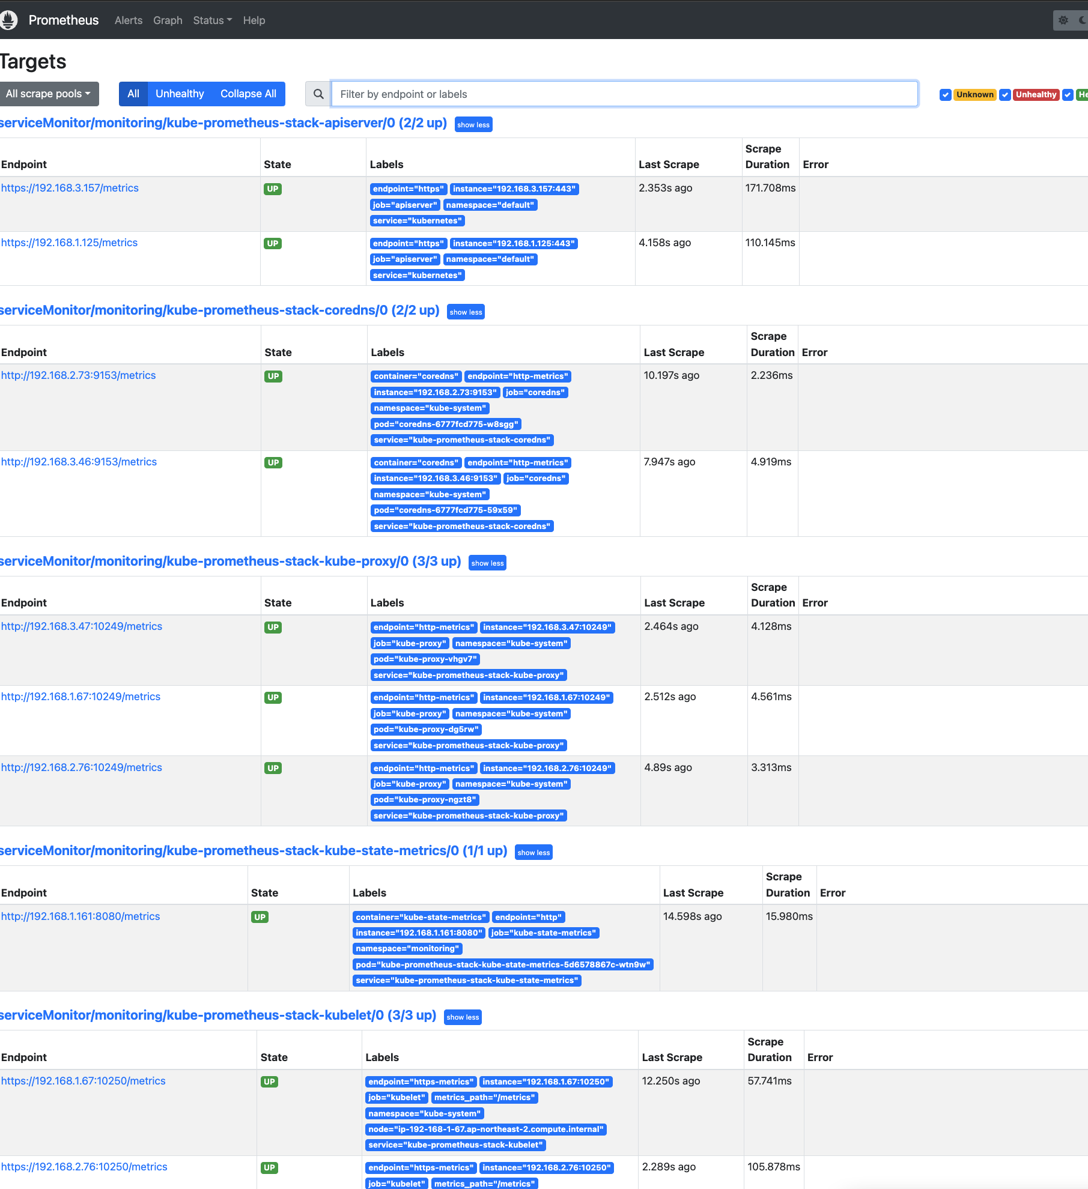Open the kube-state-metrics scrape pool heading link
This screenshot has height=1189, width=1088.
[x=254, y=850]
